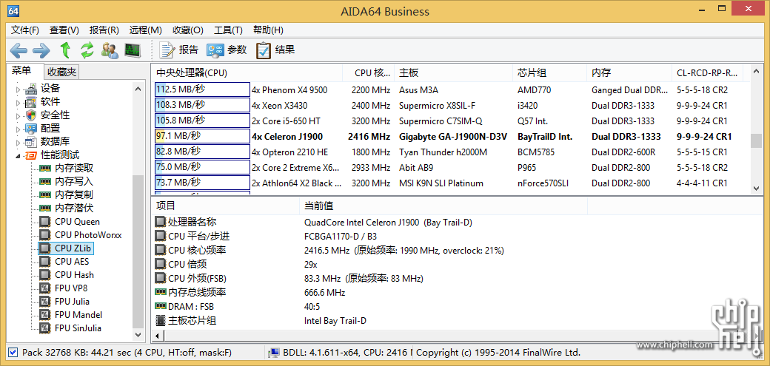Click the details pane left scroll arrow
The height and width of the screenshot is (366, 770).
tap(158, 336)
